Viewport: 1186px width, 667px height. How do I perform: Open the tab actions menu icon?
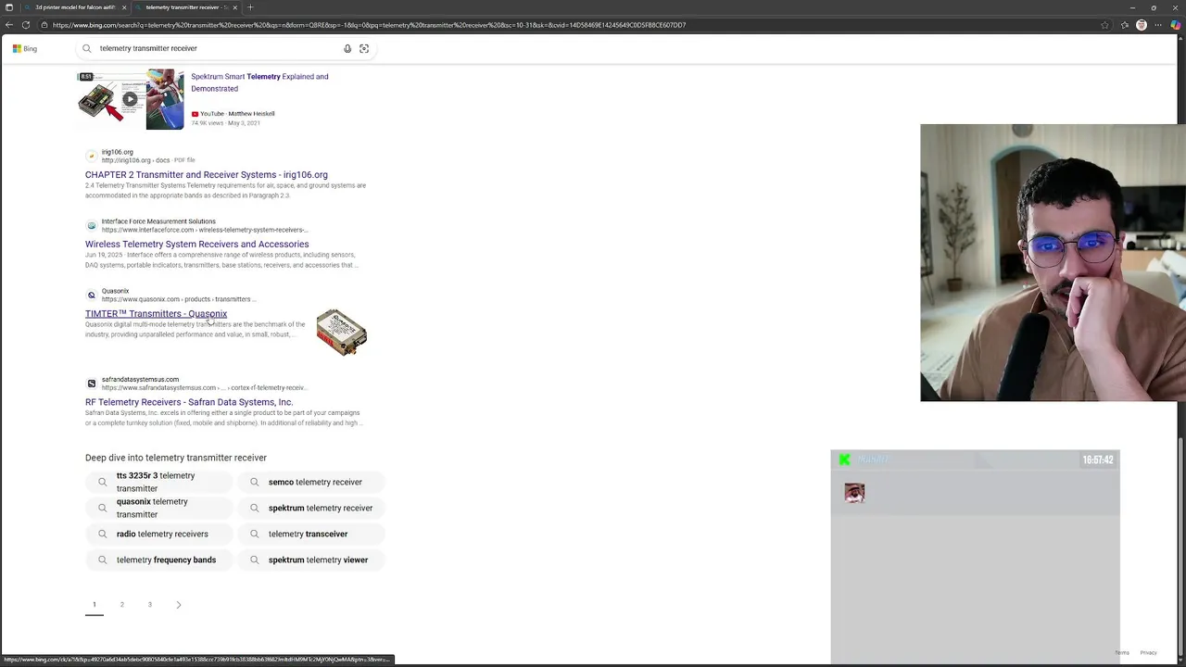[10, 7]
